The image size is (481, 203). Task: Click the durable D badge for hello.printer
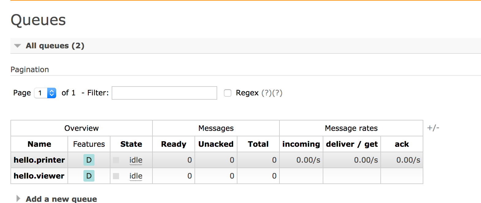[89, 160]
